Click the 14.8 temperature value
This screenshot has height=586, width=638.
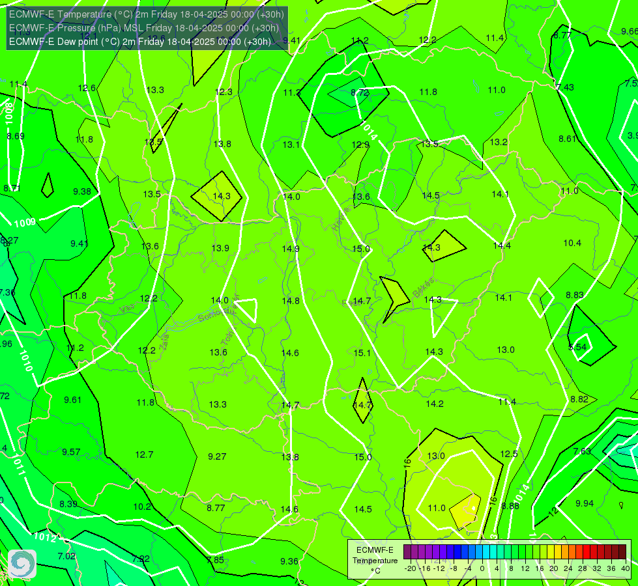point(291,301)
